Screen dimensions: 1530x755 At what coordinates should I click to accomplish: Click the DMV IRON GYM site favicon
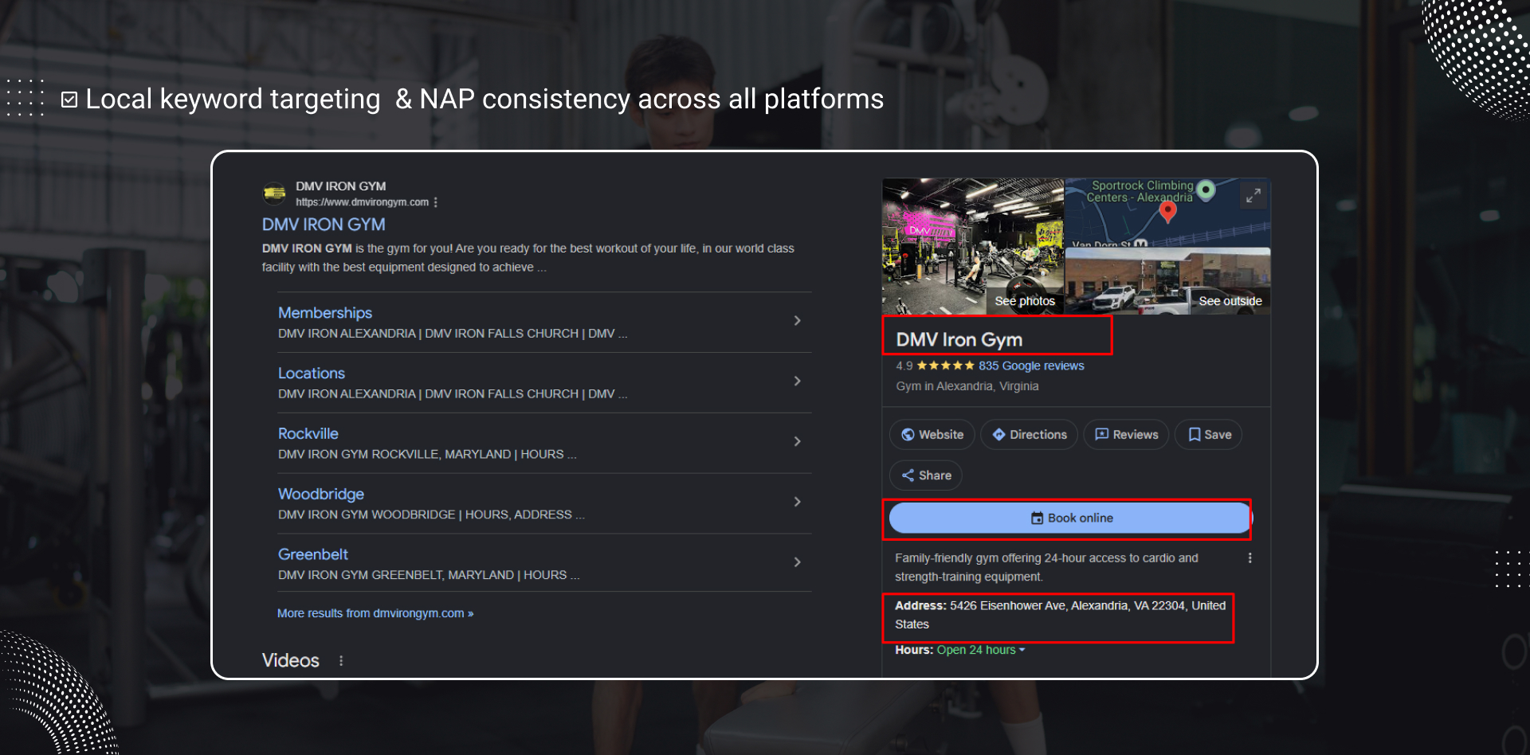click(274, 194)
